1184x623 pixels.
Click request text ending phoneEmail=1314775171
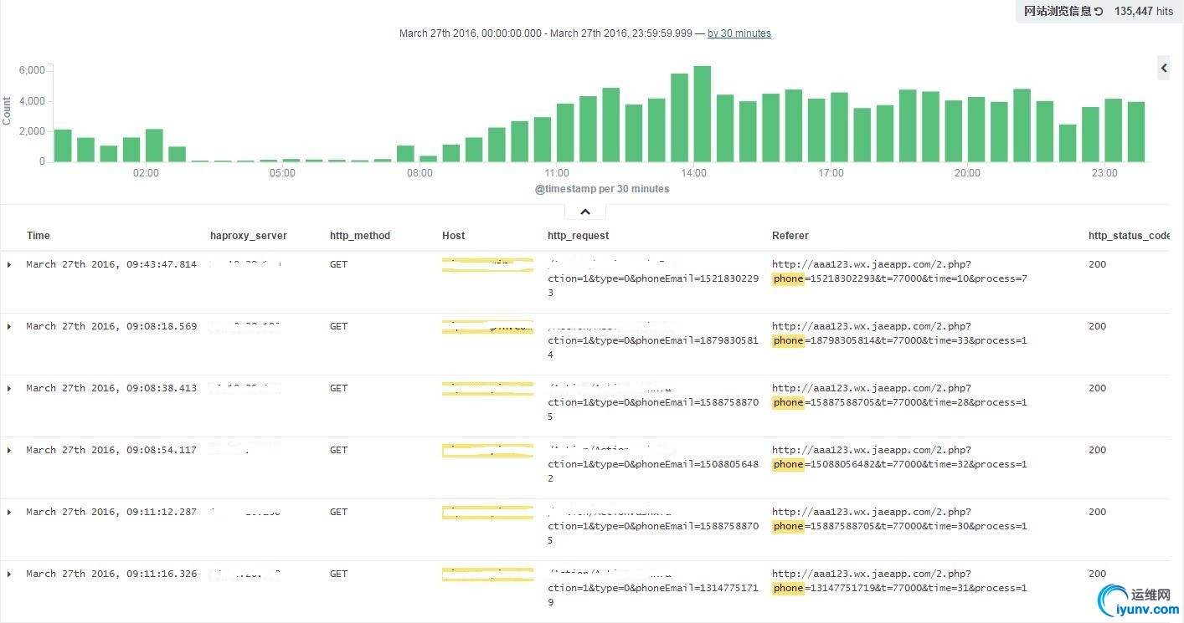653,588
